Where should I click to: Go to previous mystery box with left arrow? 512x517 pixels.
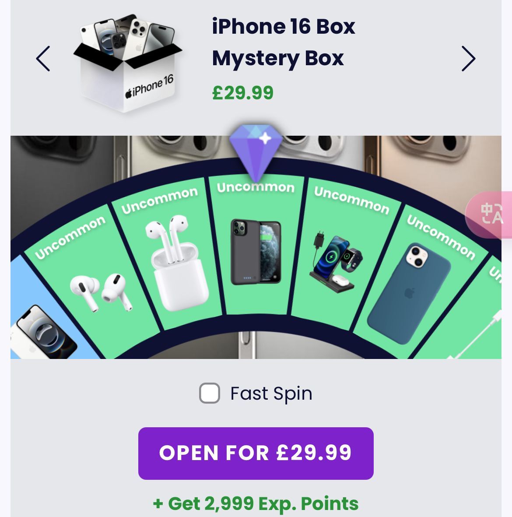[43, 59]
